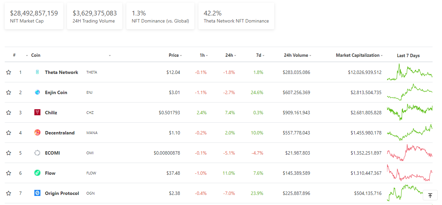Open Enjin Coin's 7-day sparkline chart
Viewport: 442px width, 205px height.
pyautogui.click(x=410, y=92)
